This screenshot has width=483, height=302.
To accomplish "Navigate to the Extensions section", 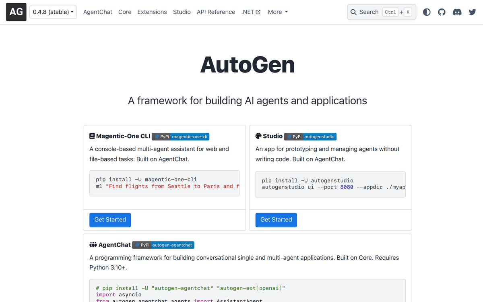I will pos(152,12).
